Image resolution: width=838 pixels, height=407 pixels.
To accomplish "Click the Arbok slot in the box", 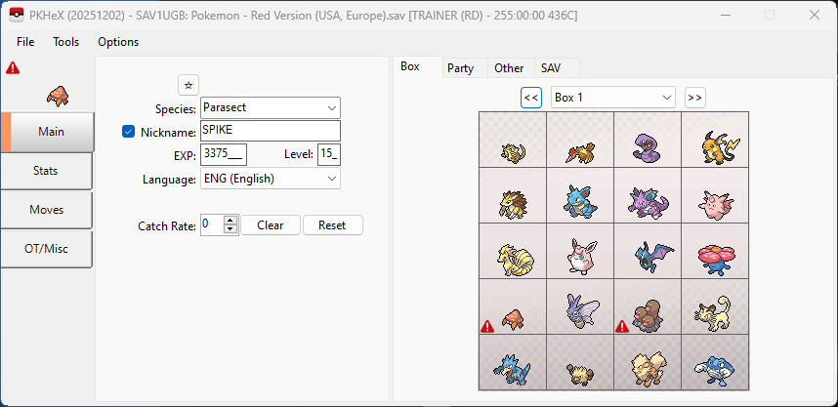I will pos(648,145).
